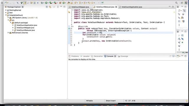Click the override marker on line 10

(69, 29)
